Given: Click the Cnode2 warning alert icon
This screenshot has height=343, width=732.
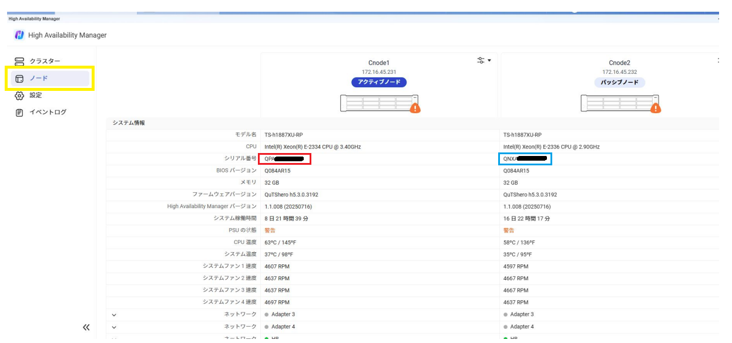Looking at the screenshot, I should 656,108.
